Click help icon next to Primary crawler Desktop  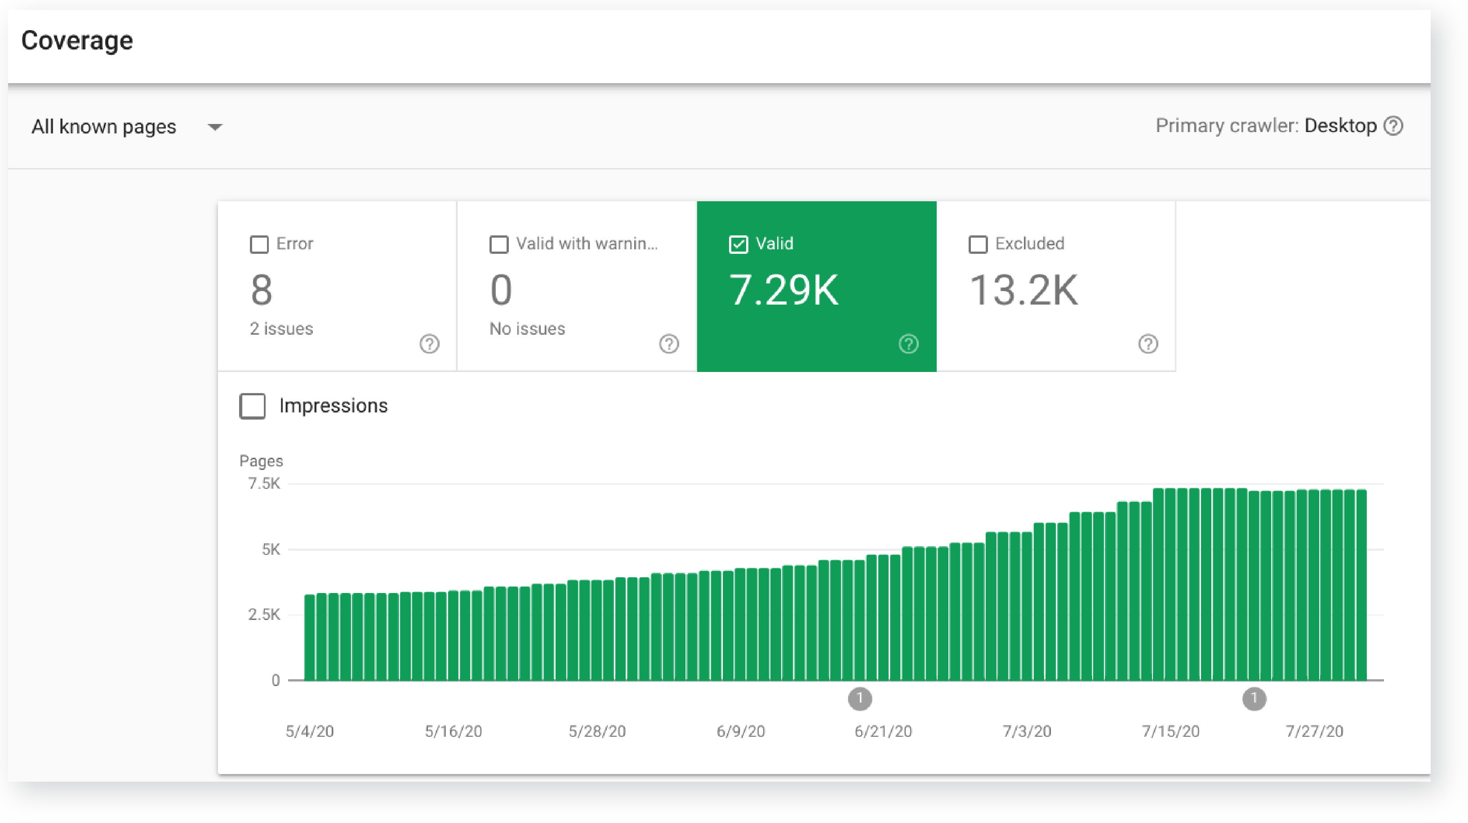(1393, 126)
